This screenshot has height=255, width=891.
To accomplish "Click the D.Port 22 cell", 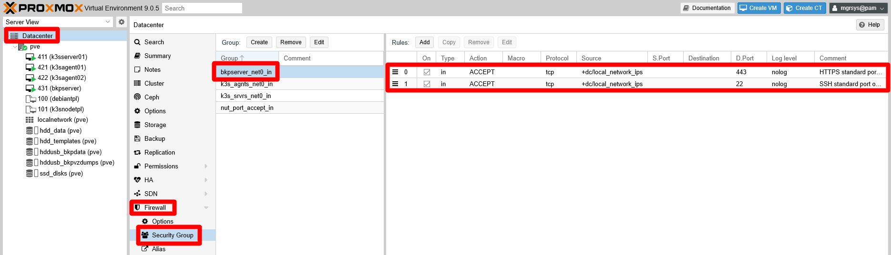I will [748, 84].
